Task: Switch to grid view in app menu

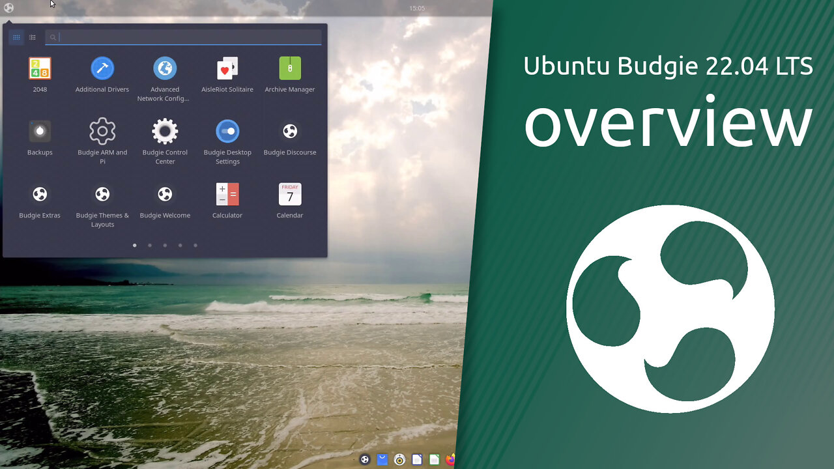Action: [x=16, y=37]
